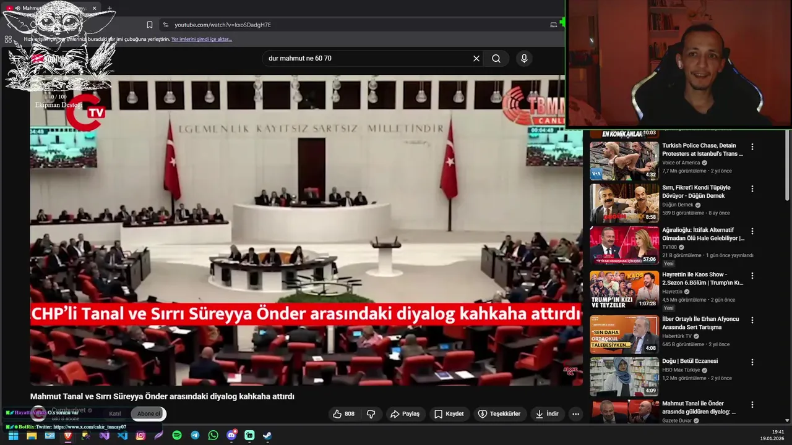
Task: Open options for Sırrı, Fikret'i video
Action: 752,189
